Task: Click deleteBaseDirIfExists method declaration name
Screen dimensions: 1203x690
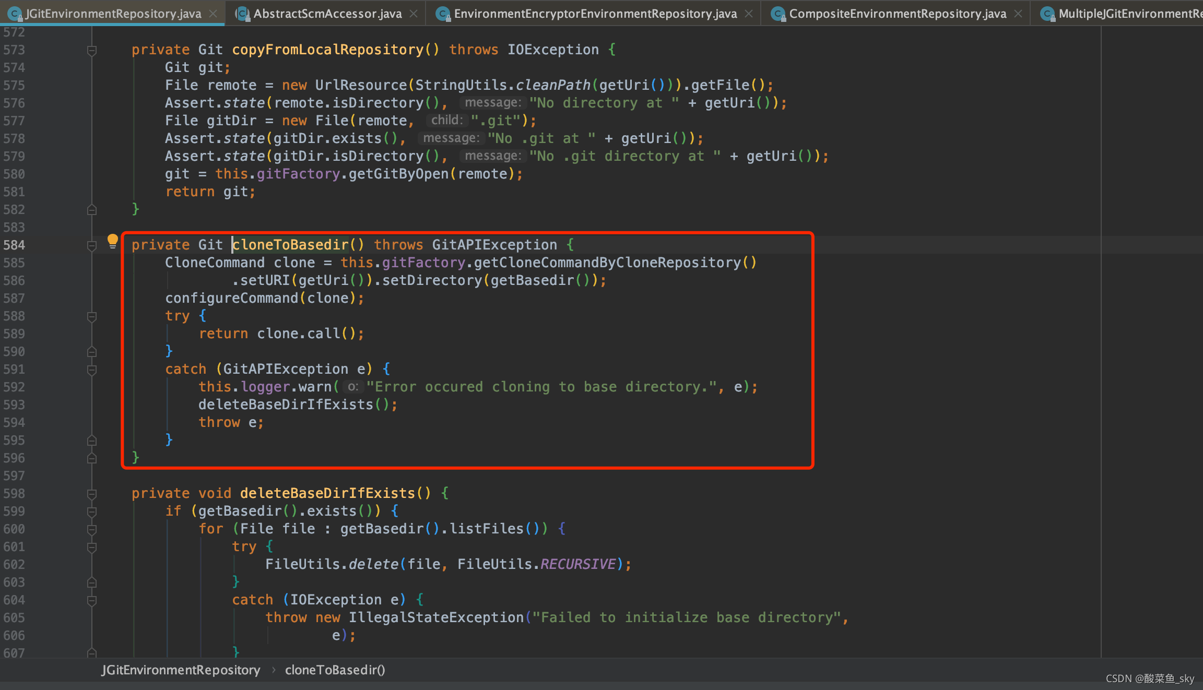Action: [x=328, y=493]
